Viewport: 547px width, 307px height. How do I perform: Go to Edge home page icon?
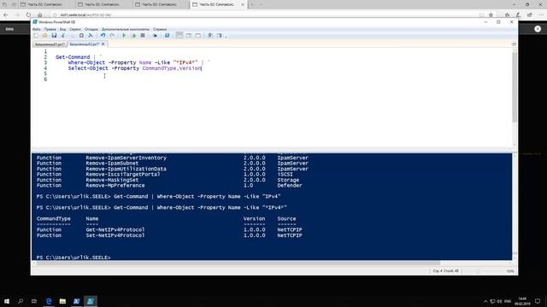click(x=40, y=15)
